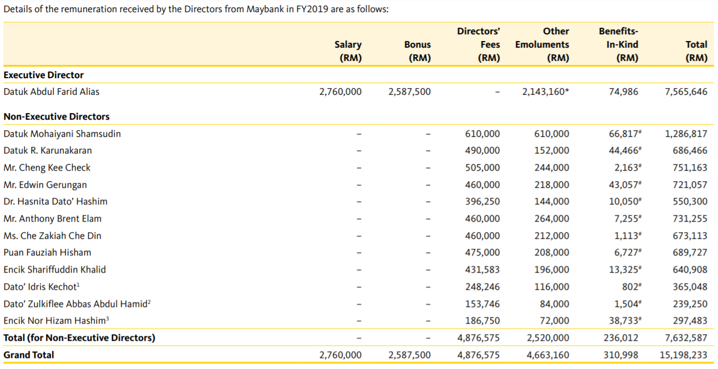
Task: Click directors' fees 153,746
Action: click(482, 304)
